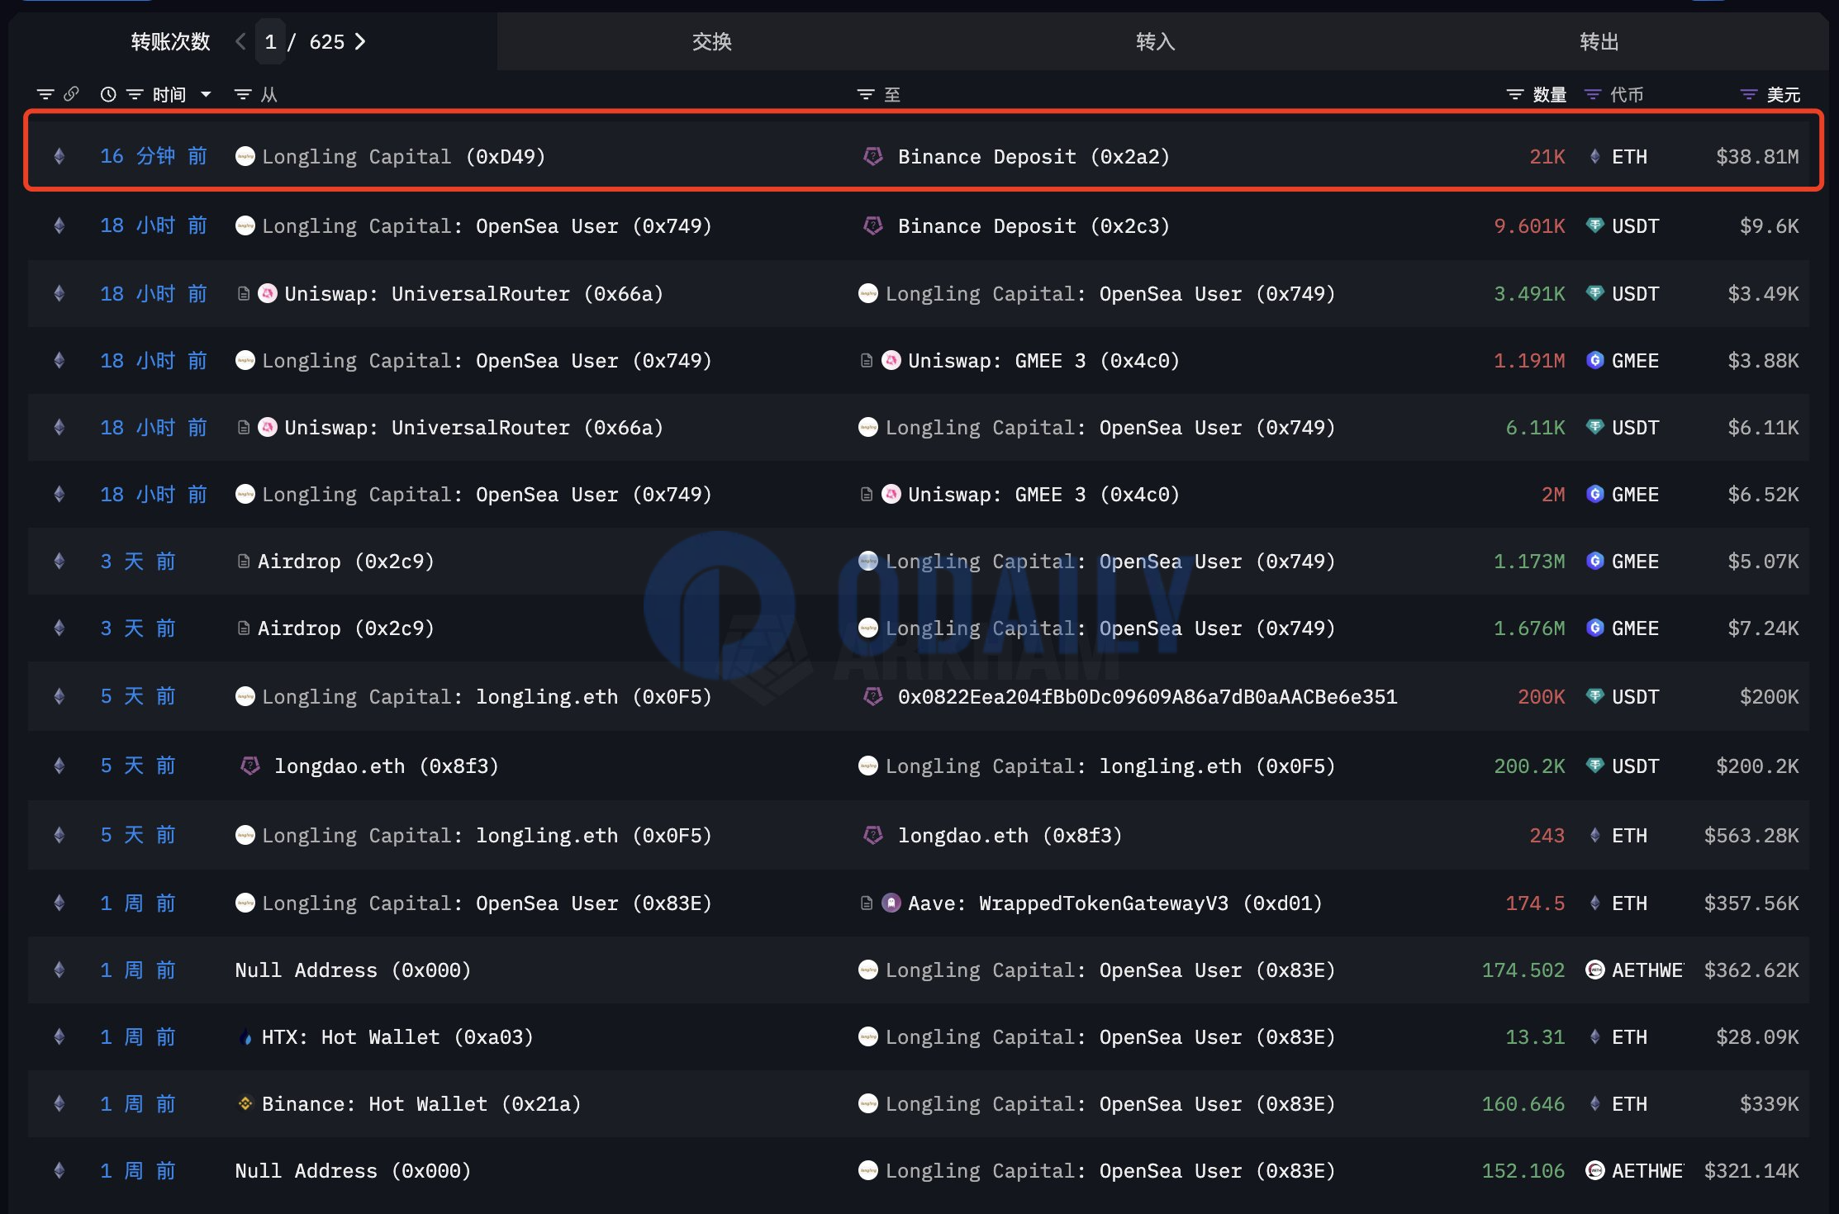This screenshot has height=1214, width=1839.
Task: Open HTX: Hot Wallet (0xa03)
Action: coord(397,1037)
